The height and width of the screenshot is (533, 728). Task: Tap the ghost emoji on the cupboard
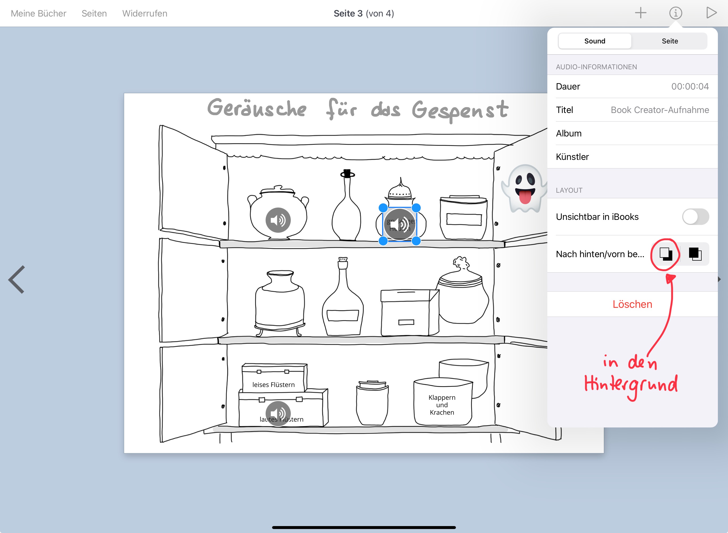point(524,189)
